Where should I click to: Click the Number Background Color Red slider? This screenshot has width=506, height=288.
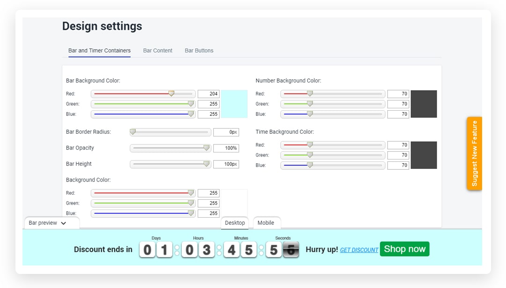click(x=333, y=94)
